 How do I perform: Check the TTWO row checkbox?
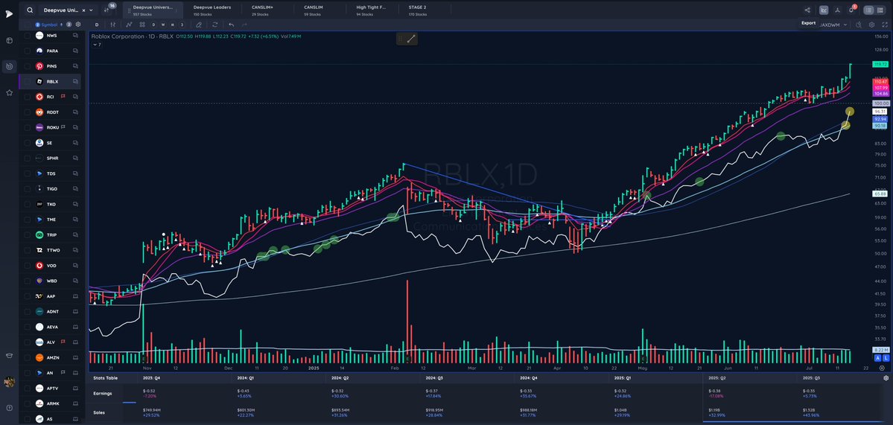click(27, 250)
